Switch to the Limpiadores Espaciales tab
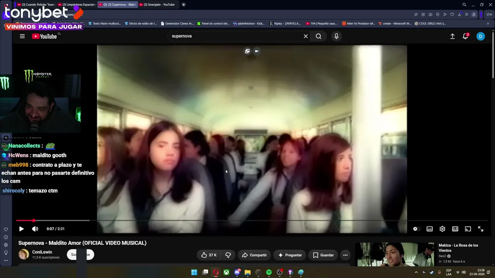495x278 pixels. pyautogui.click(x=77, y=5)
